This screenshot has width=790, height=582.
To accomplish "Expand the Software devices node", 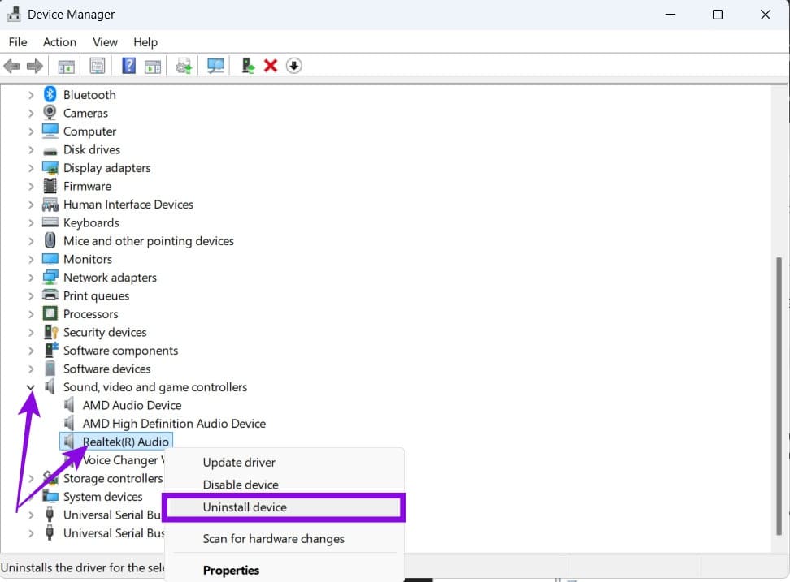I will (x=31, y=369).
